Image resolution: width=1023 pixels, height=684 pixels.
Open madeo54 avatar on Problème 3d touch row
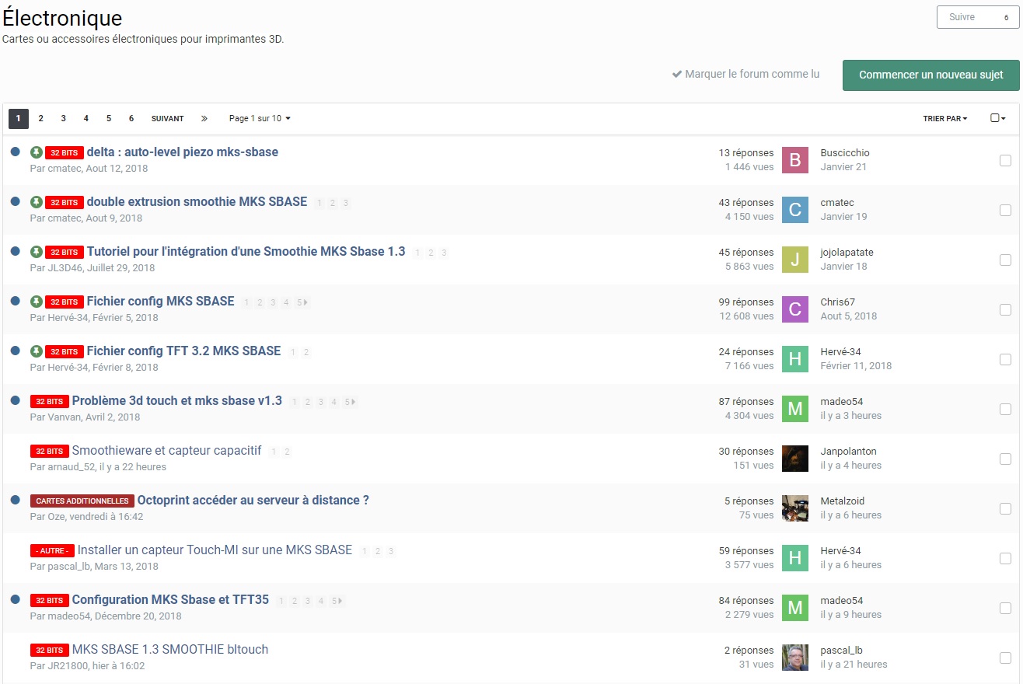coord(795,409)
